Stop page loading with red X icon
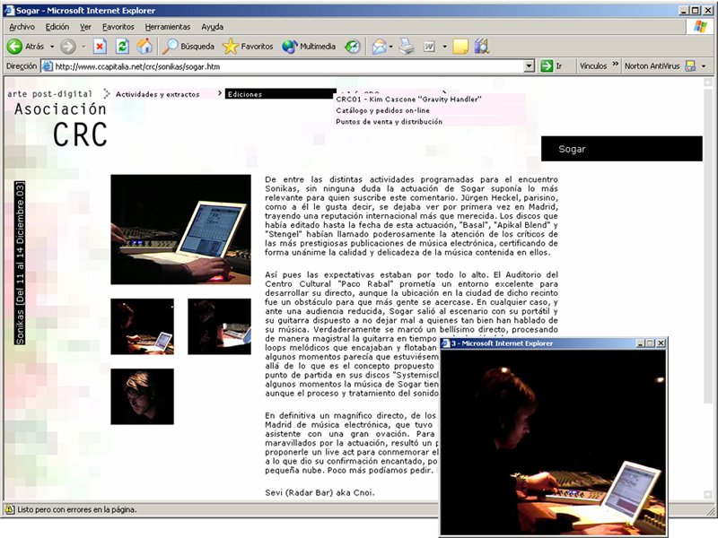This screenshot has height=538, width=718. tap(100, 47)
